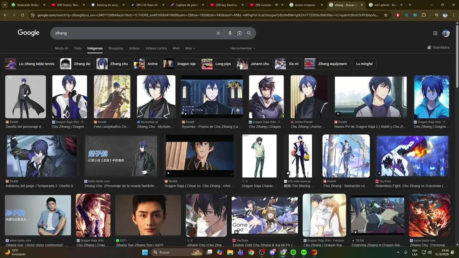Image resolution: width=459 pixels, height=258 pixels.
Task: Open the iQIYI Zihang Sun thumbnail
Action: click(x=148, y=215)
